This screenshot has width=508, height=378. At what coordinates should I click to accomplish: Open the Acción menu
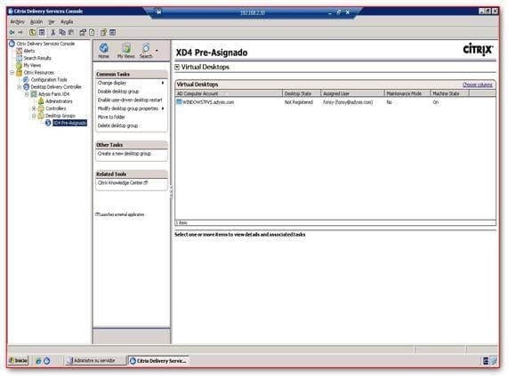coord(36,21)
